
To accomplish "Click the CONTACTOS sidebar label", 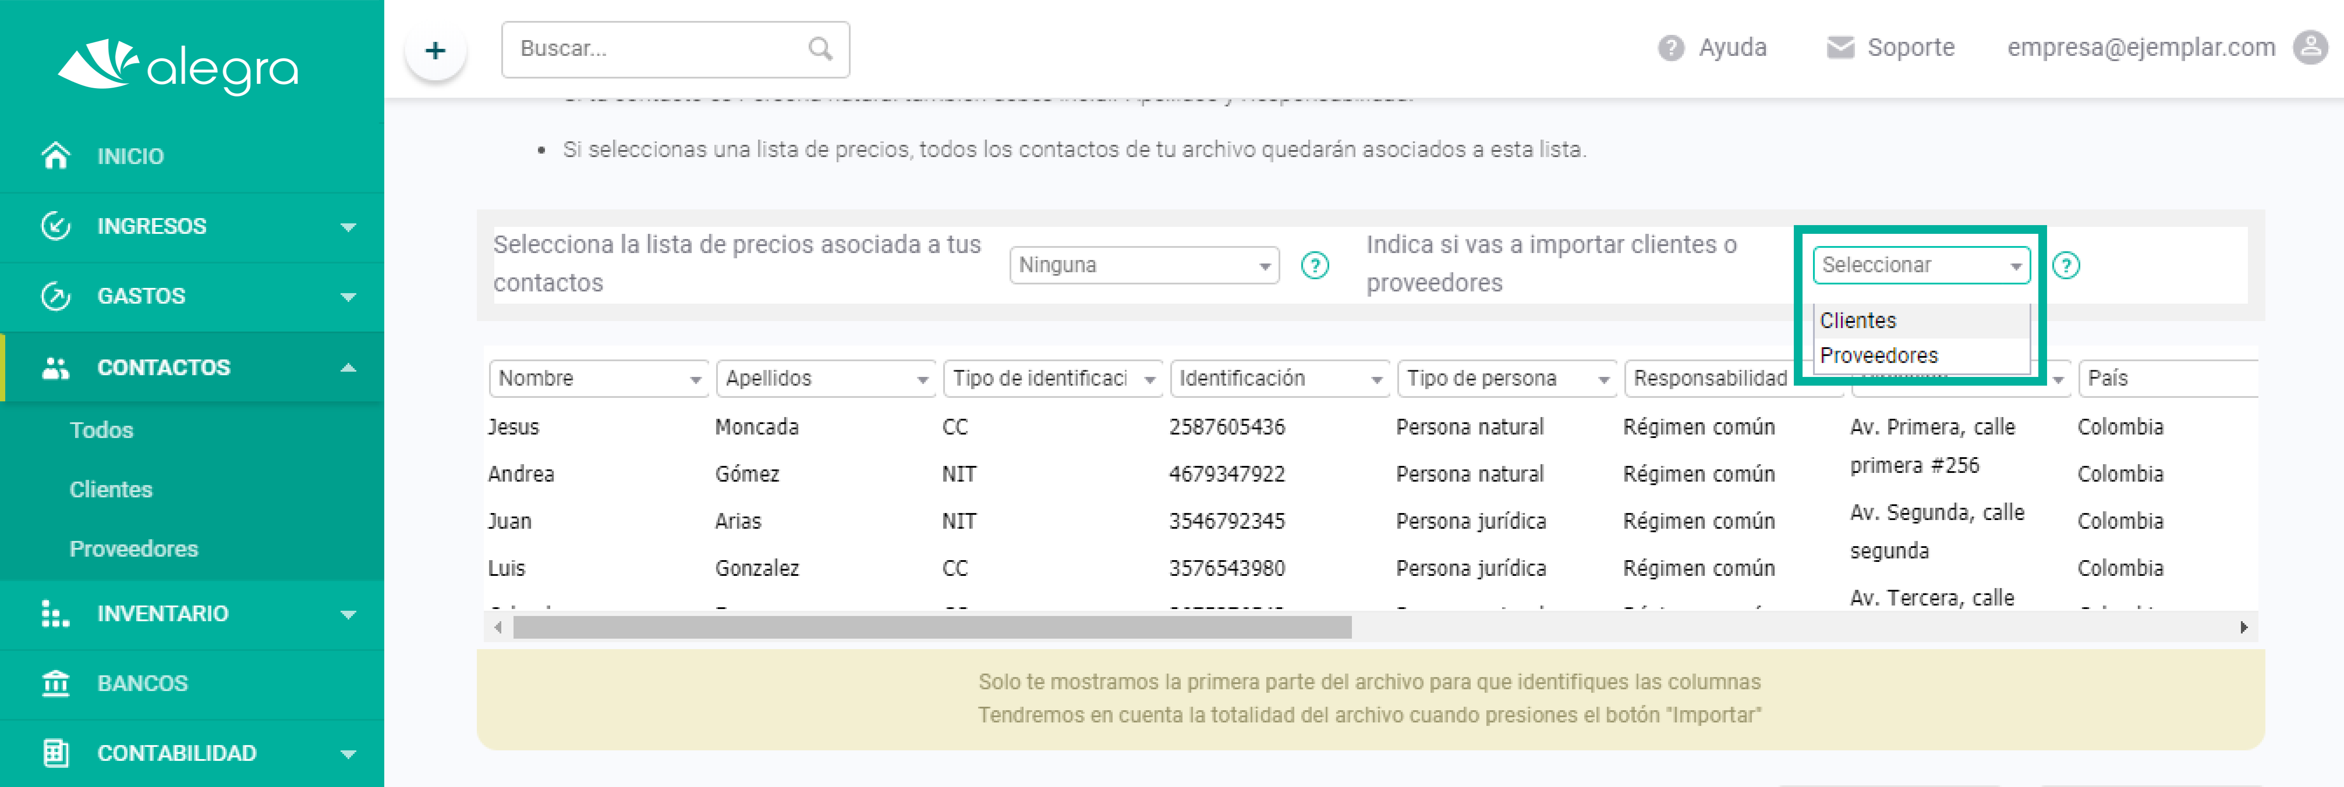I will (164, 367).
